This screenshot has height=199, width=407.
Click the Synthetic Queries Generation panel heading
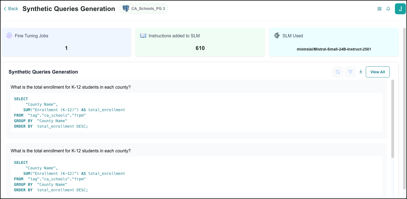point(43,72)
